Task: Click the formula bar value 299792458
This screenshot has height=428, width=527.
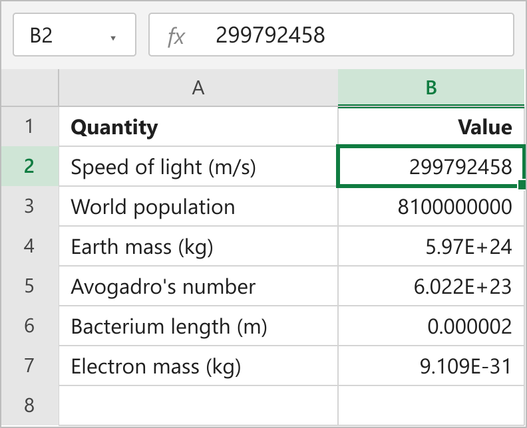Action: 270,35
